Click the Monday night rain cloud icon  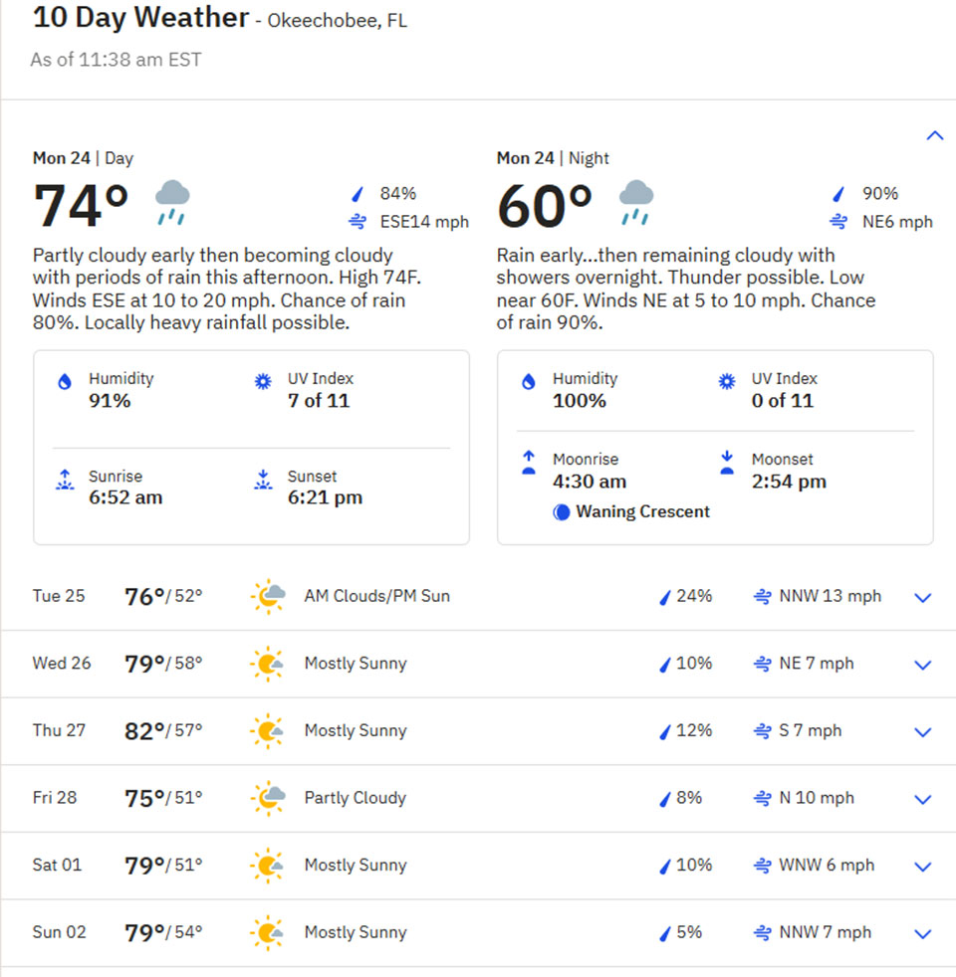[636, 202]
